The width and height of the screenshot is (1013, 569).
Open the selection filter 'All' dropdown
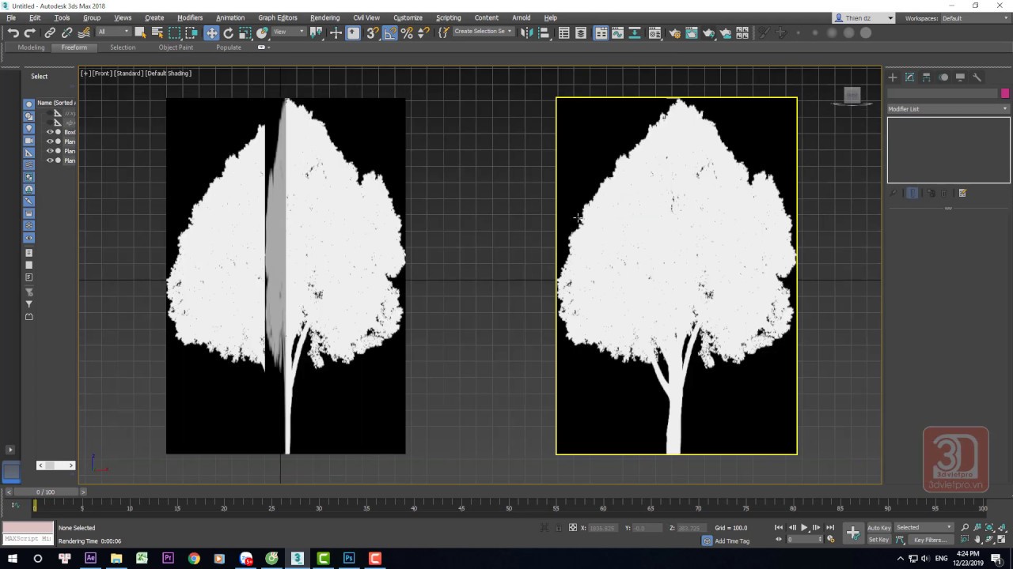tap(113, 32)
